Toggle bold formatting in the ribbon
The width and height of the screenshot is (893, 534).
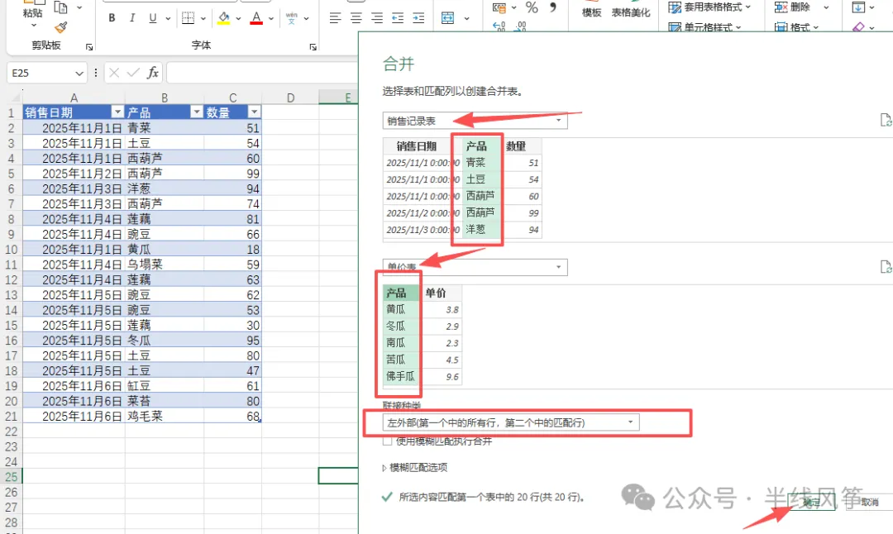click(x=112, y=18)
